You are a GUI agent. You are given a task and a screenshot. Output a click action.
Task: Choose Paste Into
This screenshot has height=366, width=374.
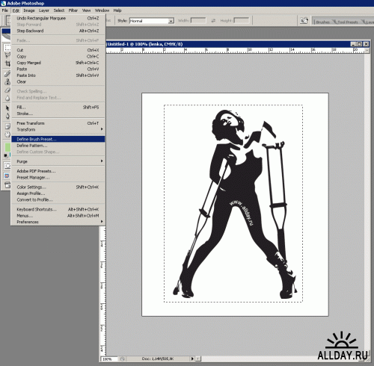[x=58, y=75]
